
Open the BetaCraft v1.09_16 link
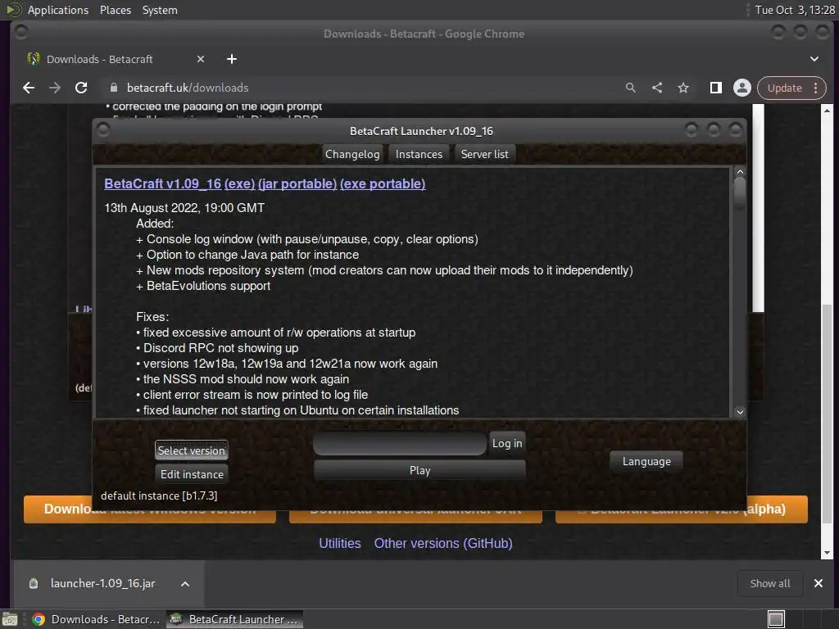(163, 183)
